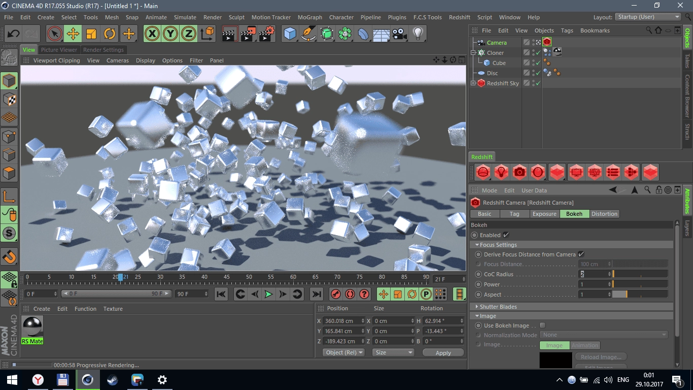Toggle the Enable Snap magnet icon

(9, 257)
